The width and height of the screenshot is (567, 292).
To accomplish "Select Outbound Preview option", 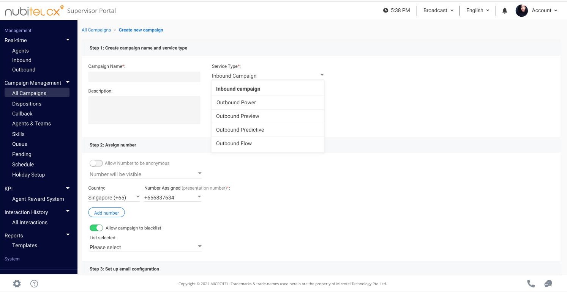I will [x=268, y=116].
